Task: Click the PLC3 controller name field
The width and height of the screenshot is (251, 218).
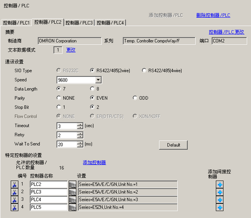Action: click(49, 192)
